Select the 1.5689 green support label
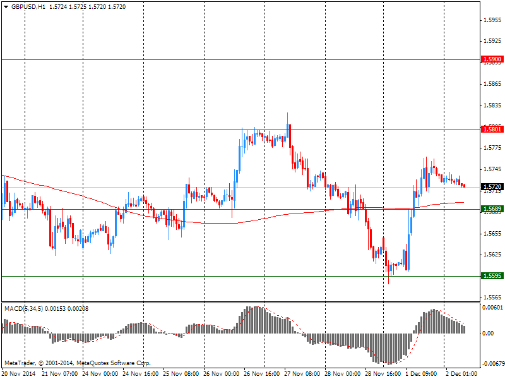 click(x=492, y=209)
